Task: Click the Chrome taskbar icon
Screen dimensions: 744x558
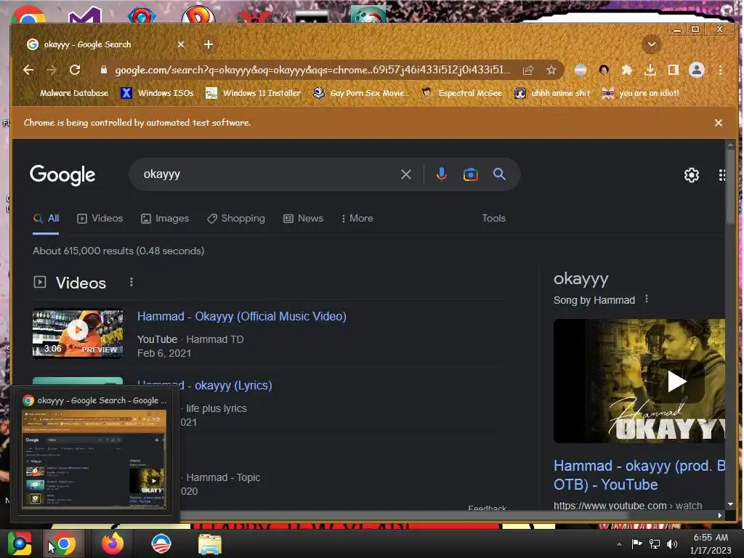Action: pos(64,544)
